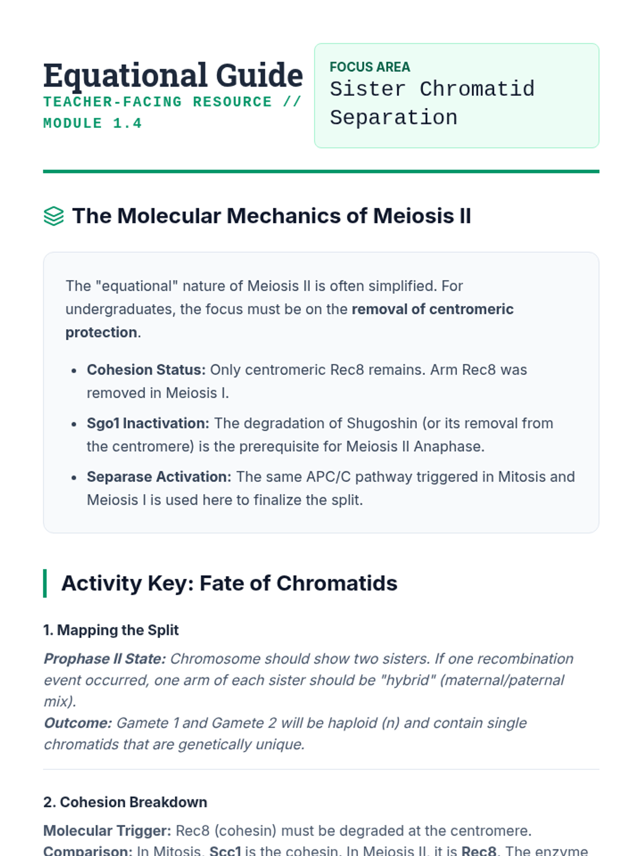Click the Focus Area label

click(370, 67)
